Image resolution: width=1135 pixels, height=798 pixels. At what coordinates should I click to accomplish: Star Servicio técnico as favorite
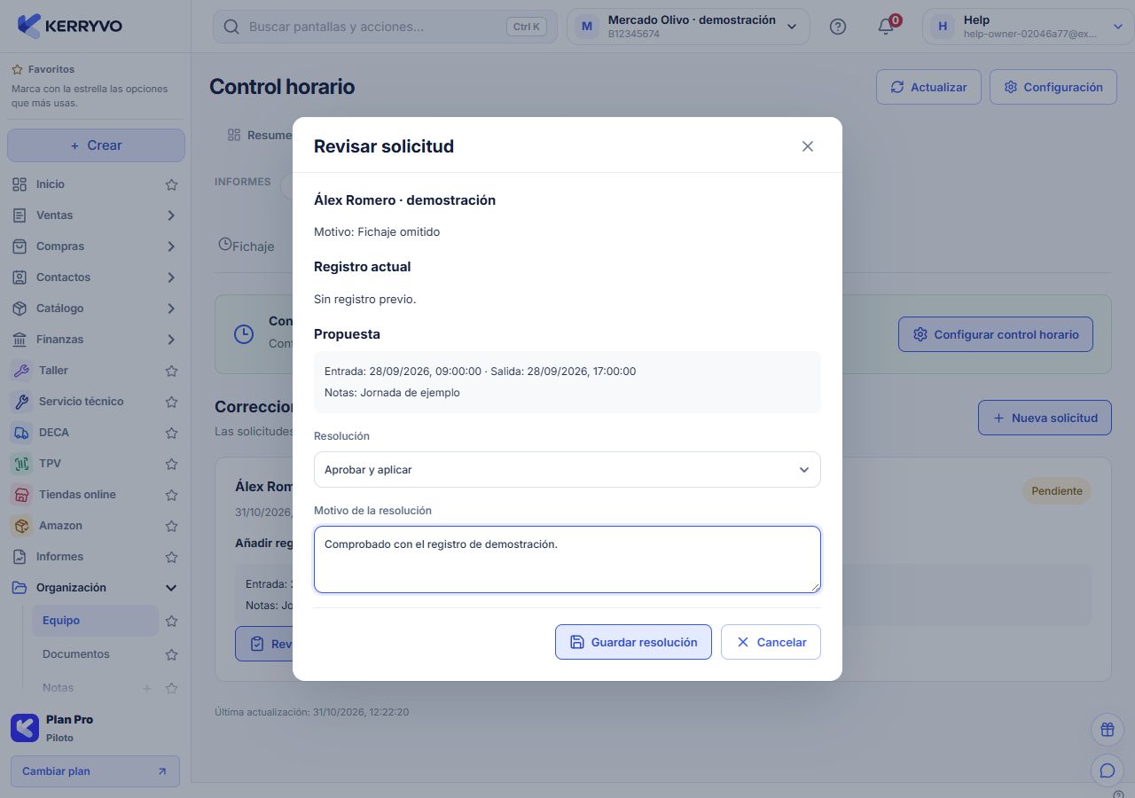171,402
